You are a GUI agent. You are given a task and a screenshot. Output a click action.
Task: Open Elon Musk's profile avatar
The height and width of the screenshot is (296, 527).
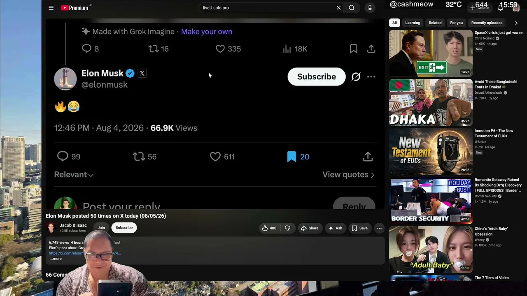point(65,79)
